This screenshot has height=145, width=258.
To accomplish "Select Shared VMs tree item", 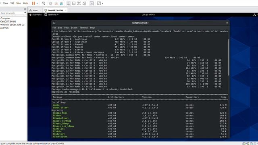I will pyautogui.click(x=4, y=28).
